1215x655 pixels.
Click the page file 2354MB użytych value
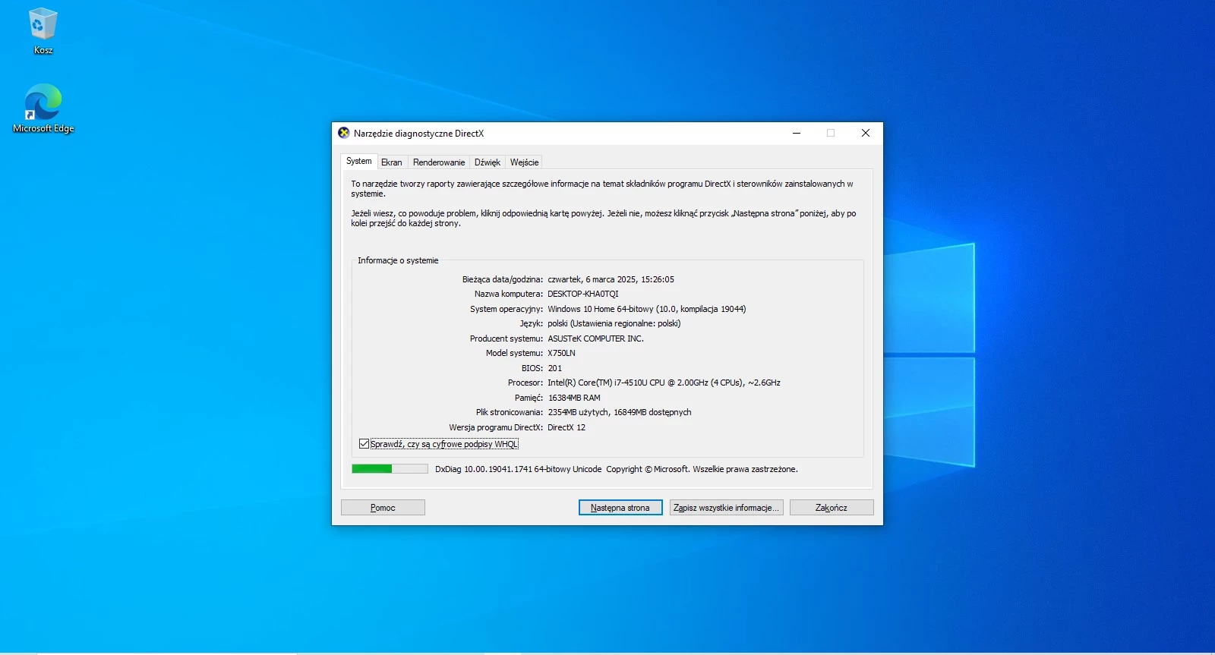620,412
